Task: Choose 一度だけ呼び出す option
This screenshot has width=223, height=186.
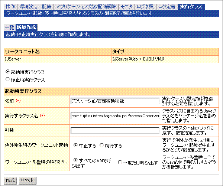Action: click(x=120, y=162)
